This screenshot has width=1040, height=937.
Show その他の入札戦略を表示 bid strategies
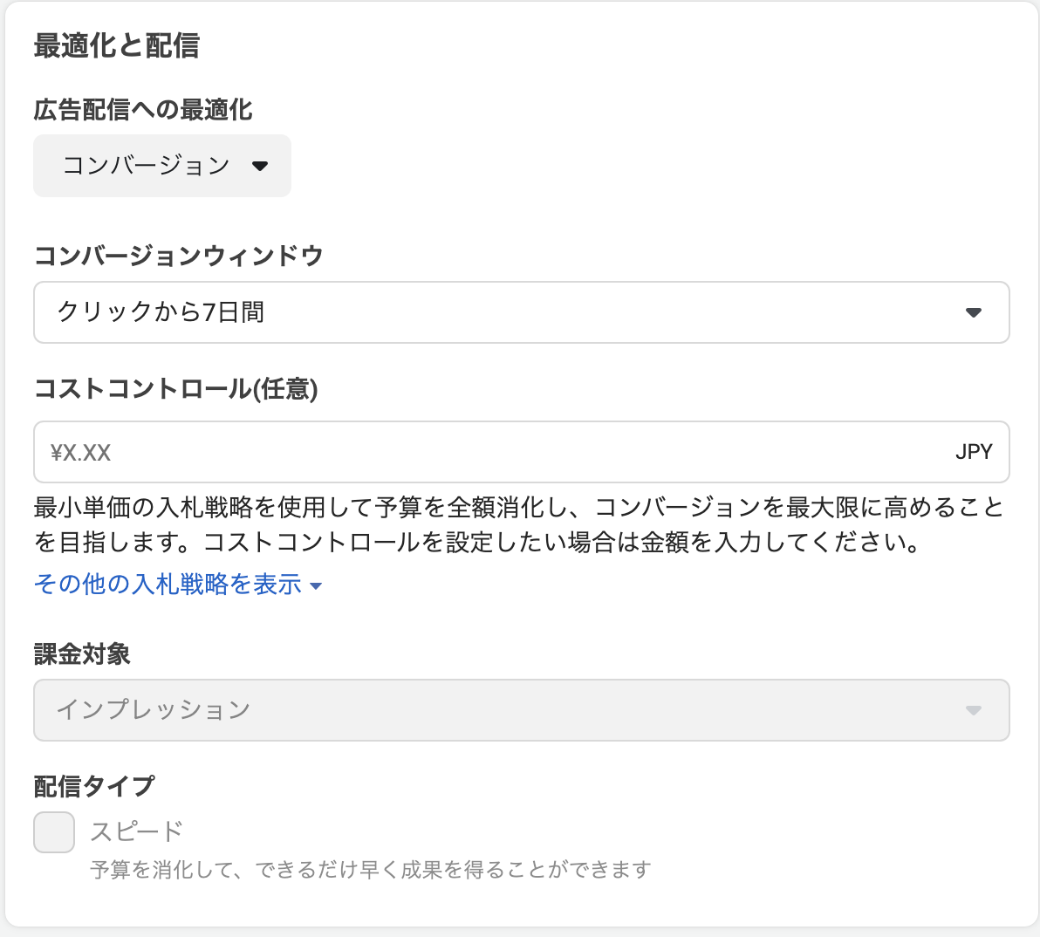click(168, 585)
